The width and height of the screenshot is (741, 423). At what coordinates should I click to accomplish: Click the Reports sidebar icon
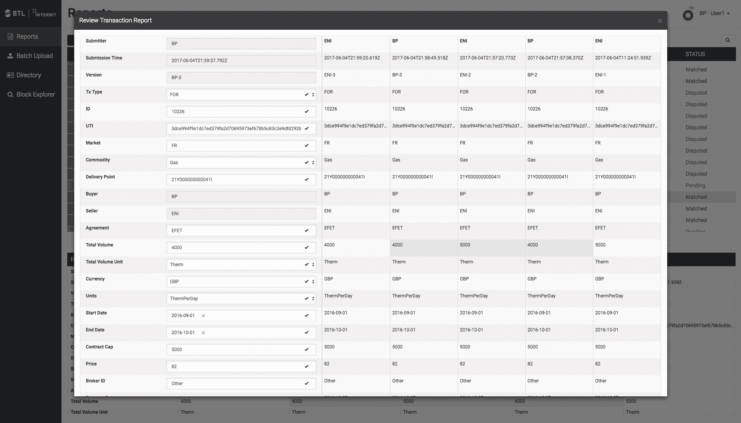(x=10, y=37)
